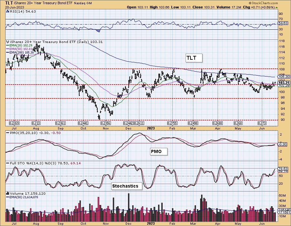This screenshot has width=291, height=226.
Task: Click the green up-arrow change indicator
Action: click(x=276, y=7)
